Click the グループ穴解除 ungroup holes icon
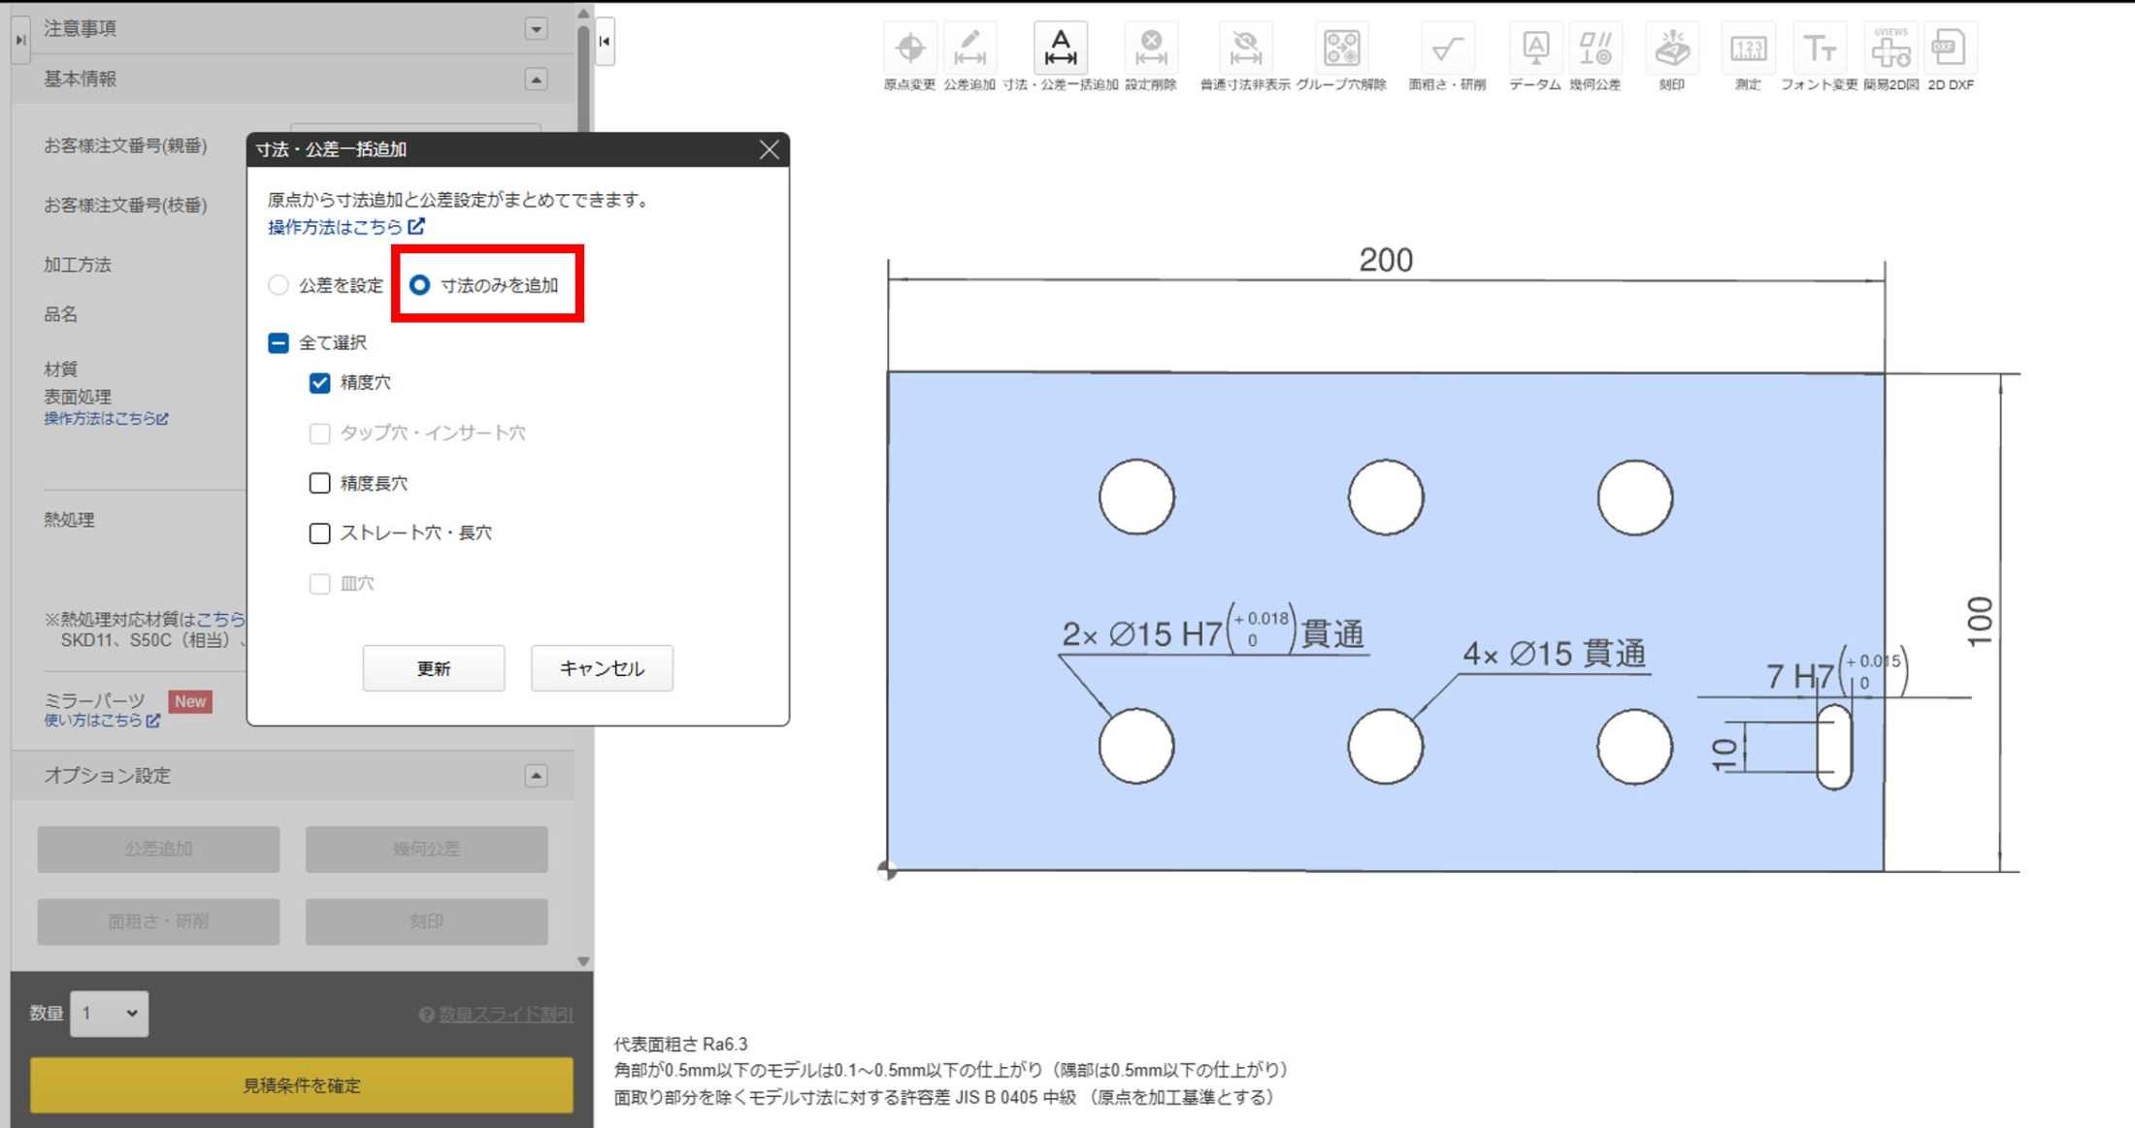This screenshot has width=2135, height=1128. [x=1341, y=48]
